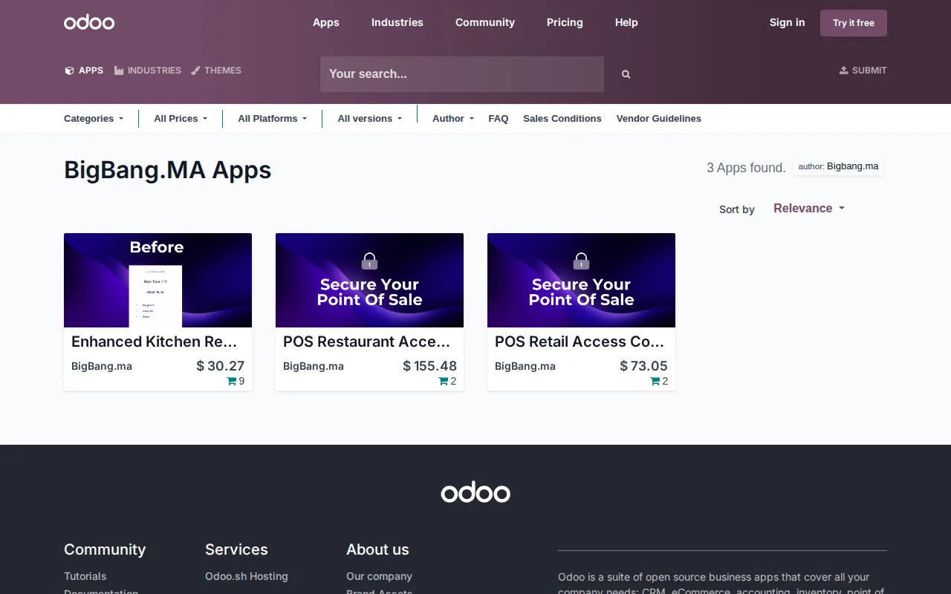Click the search magnifier icon

(626, 74)
